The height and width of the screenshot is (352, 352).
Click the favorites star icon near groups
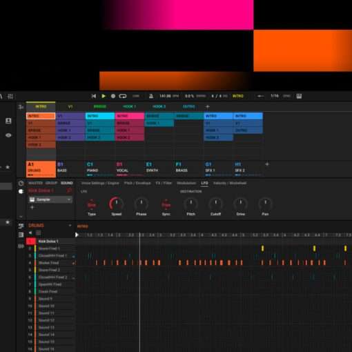point(8,167)
